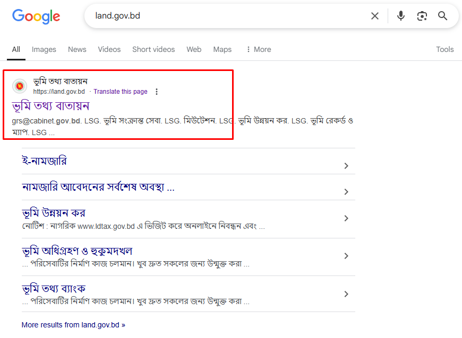This screenshot has width=462, height=338.
Task: Click the Google logo
Action: [36, 16]
